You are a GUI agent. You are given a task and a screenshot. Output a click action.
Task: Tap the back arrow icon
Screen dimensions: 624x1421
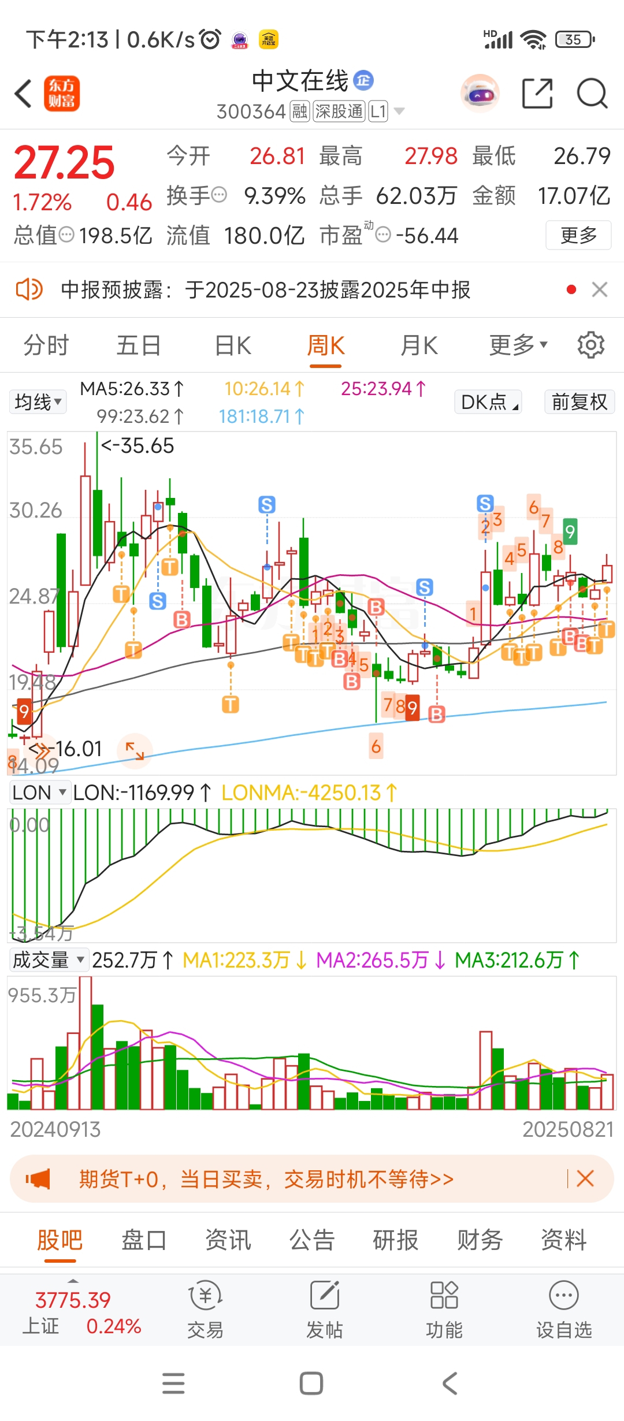click(x=23, y=94)
